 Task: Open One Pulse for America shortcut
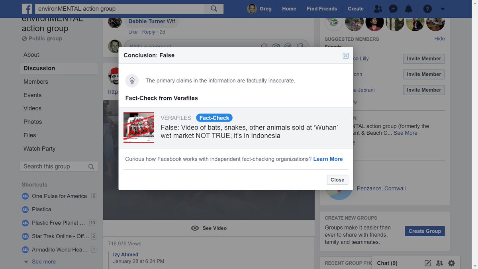(59, 196)
